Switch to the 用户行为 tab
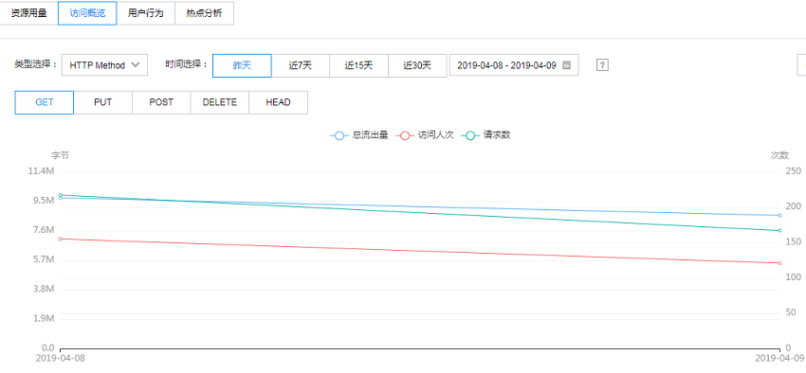 [145, 13]
